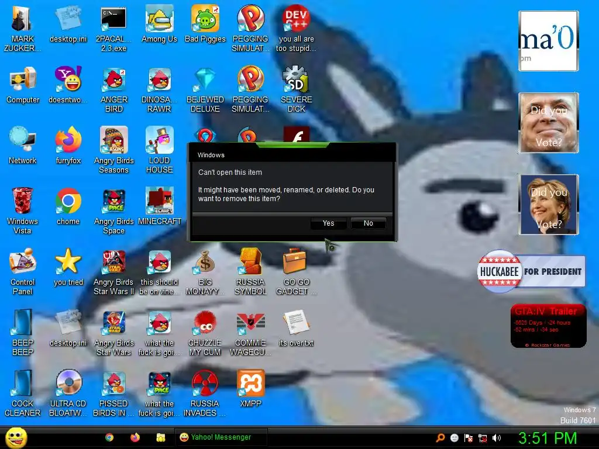This screenshot has width=599, height=449.
Task: Select the Windows Vista recycle bin icon
Action: tap(23, 210)
